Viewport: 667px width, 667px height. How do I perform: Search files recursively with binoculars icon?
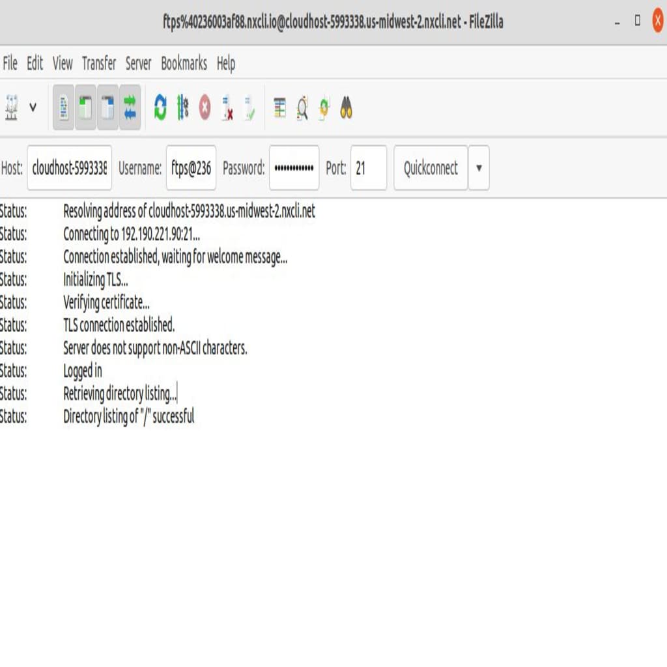pyautogui.click(x=347, y=107)
